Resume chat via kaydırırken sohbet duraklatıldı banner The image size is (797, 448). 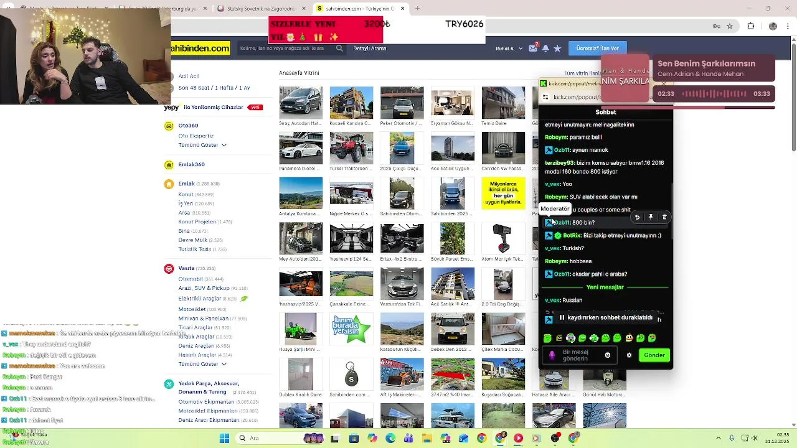coord(606,318)
